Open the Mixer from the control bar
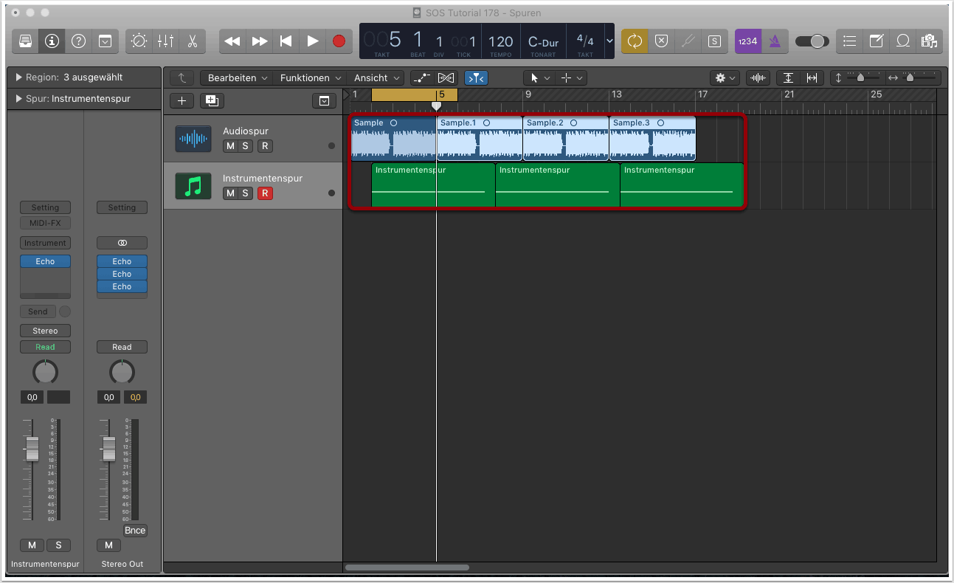Screen dimensions: 954x583 tap(166, 41)
